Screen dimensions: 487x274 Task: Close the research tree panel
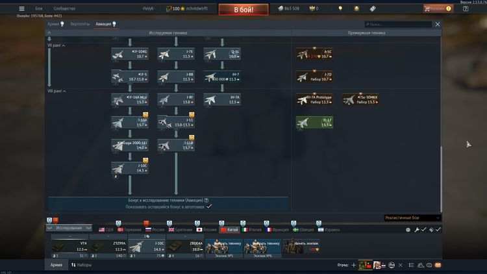438,24
